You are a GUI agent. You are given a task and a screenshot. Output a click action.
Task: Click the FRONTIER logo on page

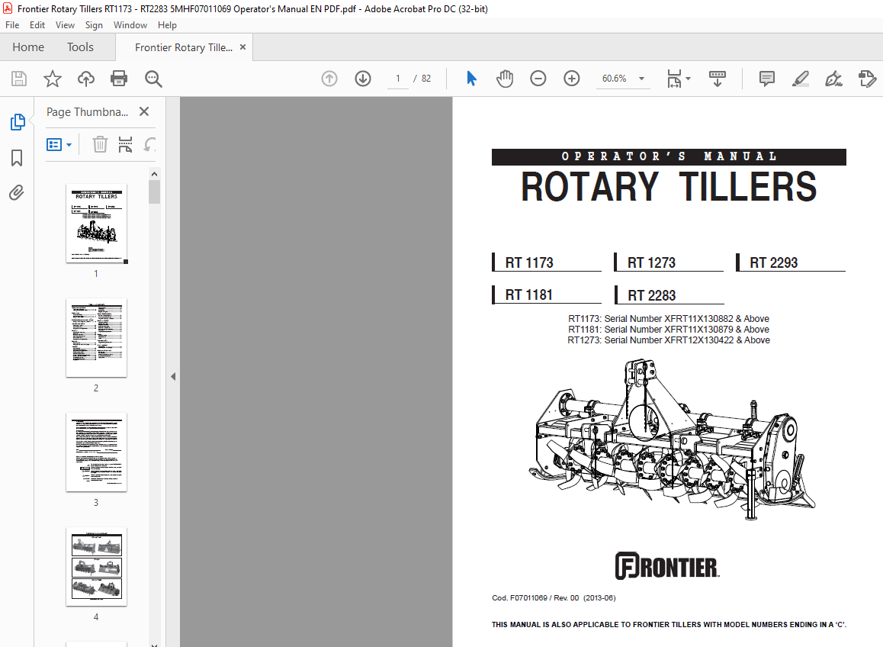[x=667, y=566]
